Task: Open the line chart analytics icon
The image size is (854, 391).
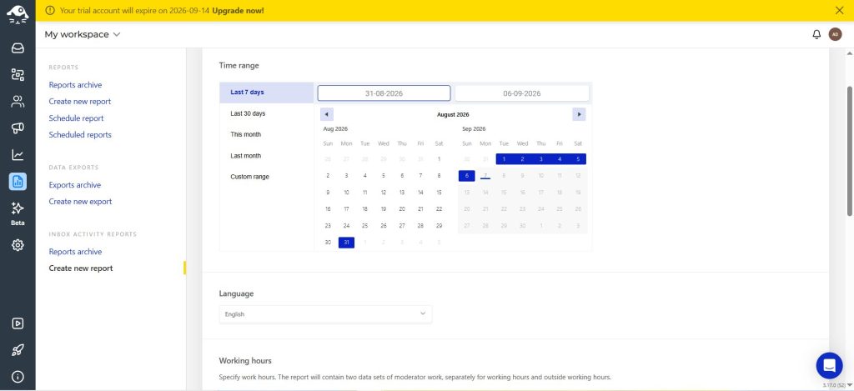Action: click(x=18, y=155)
